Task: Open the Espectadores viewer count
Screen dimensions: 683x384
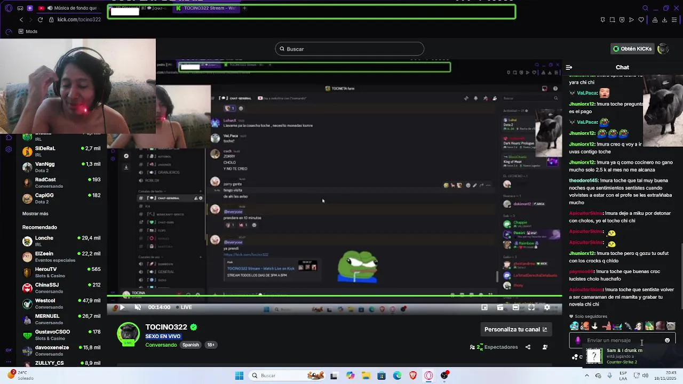Action: click(x=494, y=347)
